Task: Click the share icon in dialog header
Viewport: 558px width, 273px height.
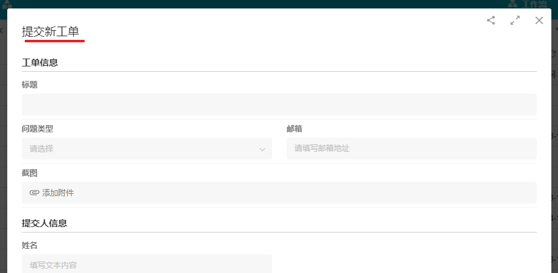Action: tap(491, 21)
